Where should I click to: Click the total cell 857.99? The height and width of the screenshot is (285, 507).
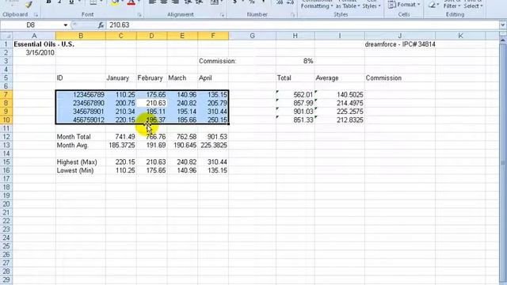coord(295,103)
